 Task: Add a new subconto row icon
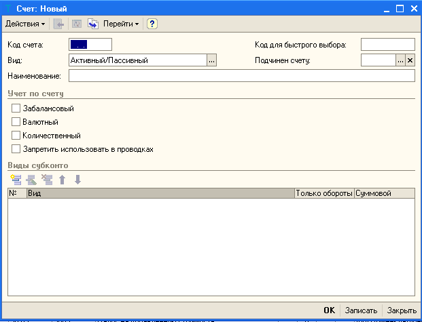(16, 180)
